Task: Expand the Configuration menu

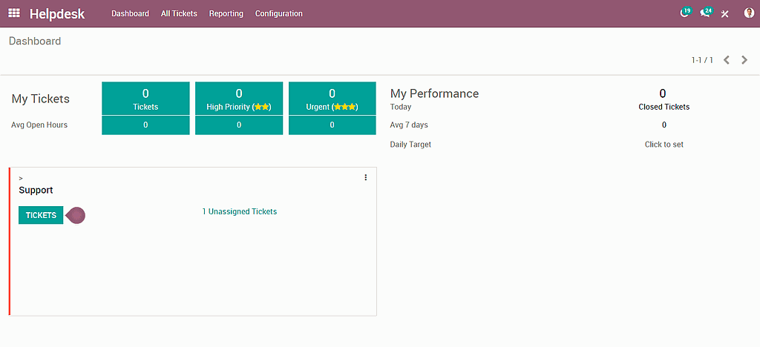Action: point(278,13)
